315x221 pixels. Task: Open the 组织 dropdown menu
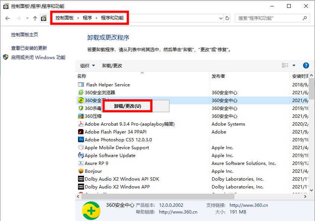pos(87,65)
